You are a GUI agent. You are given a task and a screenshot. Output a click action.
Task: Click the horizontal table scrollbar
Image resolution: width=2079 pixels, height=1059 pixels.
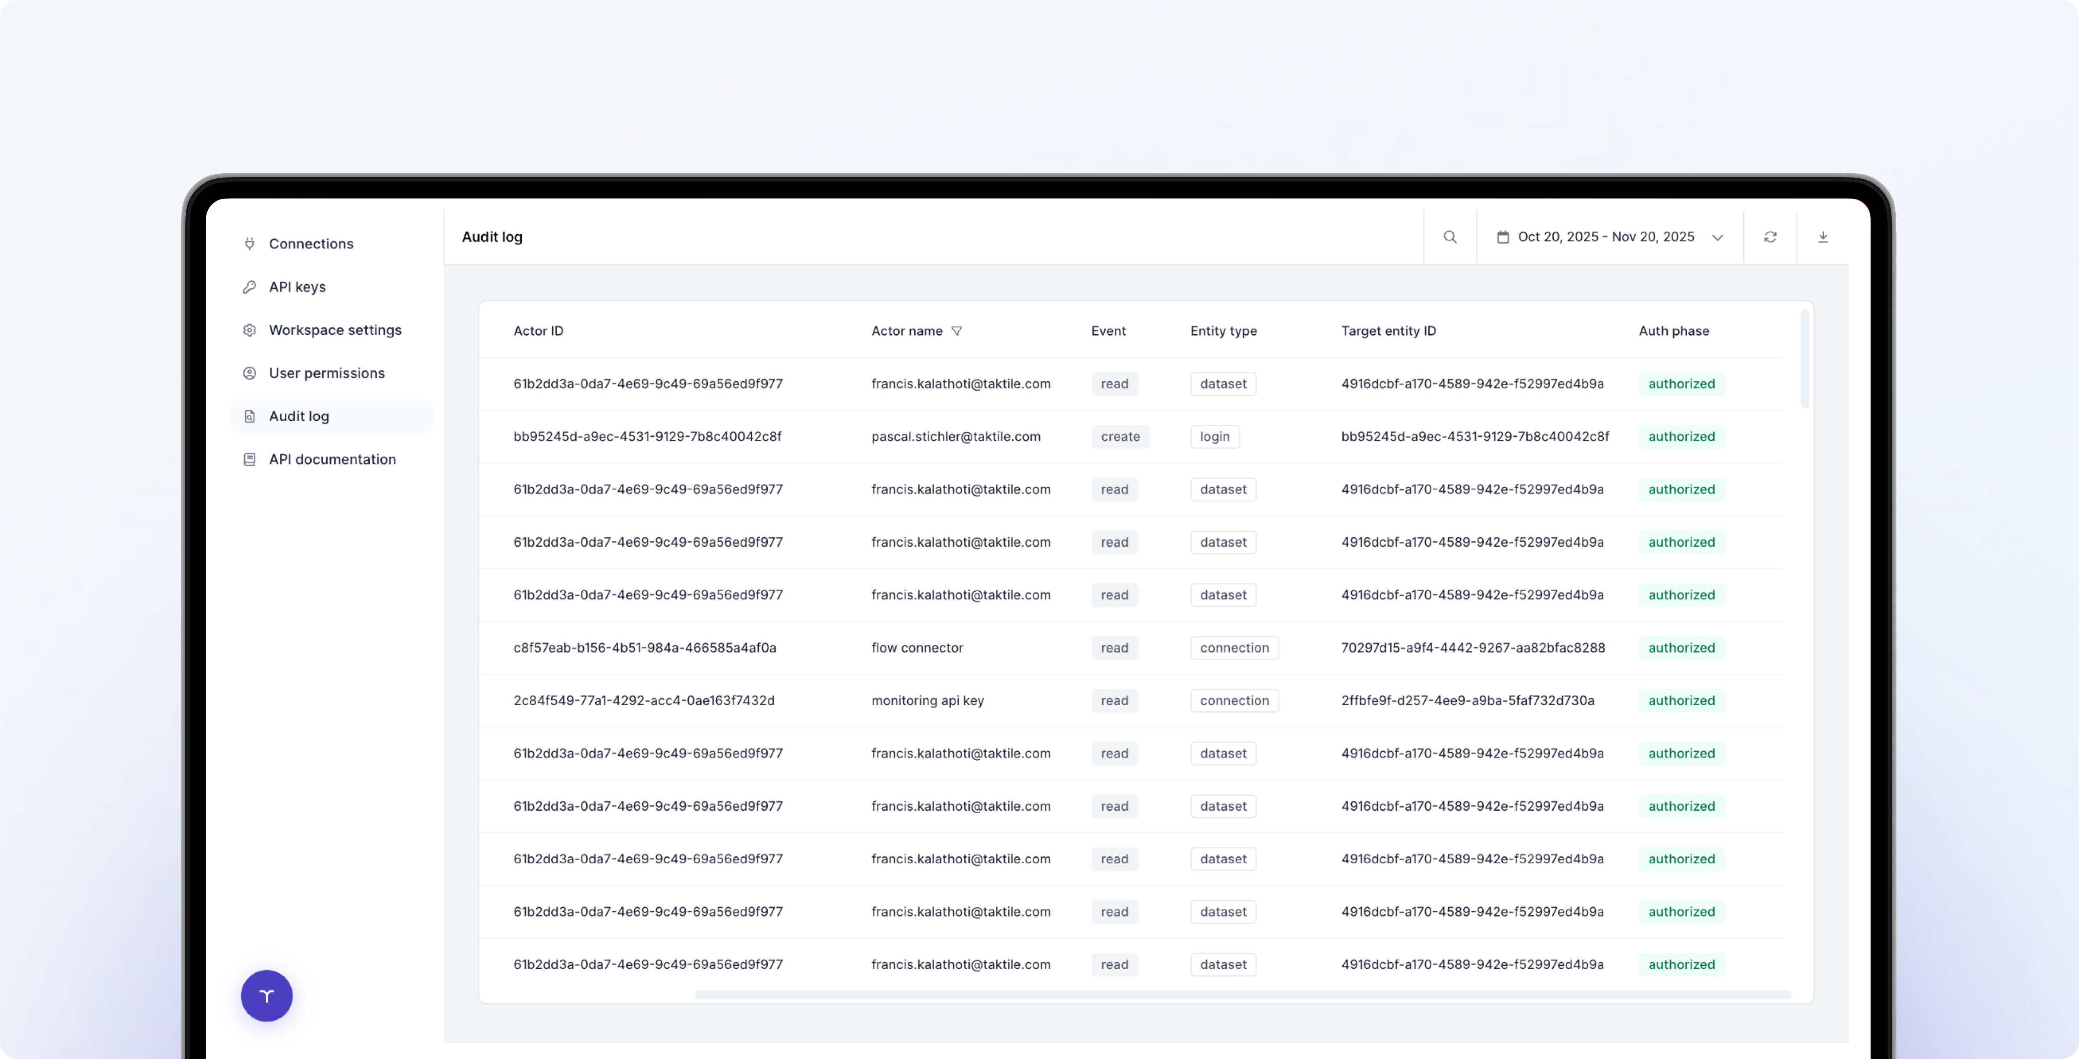click(x=1243, y=995)
